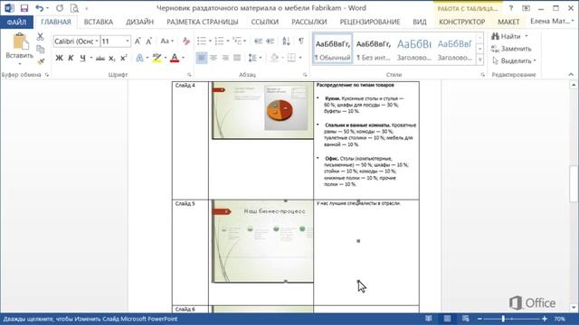This screenshot has height=325, width=579.
Task: Open the font name Calibri dropdown
Action: point(97,42)
